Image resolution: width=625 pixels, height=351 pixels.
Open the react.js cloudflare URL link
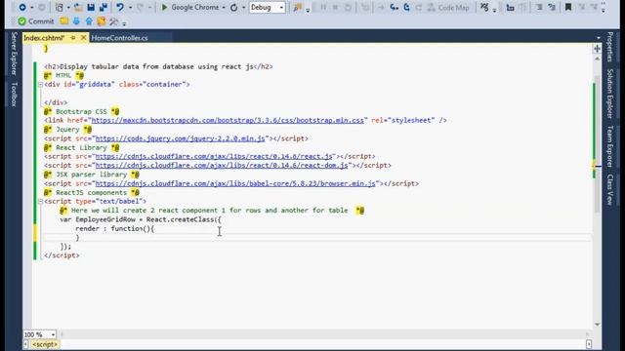click(214, 156)
